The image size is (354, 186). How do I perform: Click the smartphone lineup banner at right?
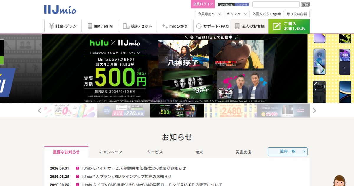(331, 68)
